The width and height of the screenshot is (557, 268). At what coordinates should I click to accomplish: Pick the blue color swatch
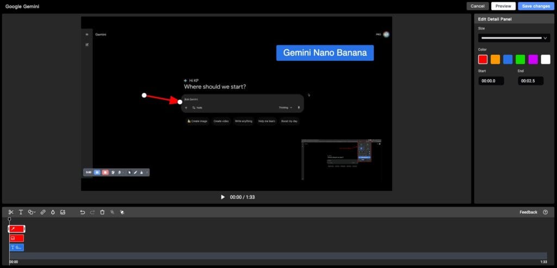pos(508,59)
